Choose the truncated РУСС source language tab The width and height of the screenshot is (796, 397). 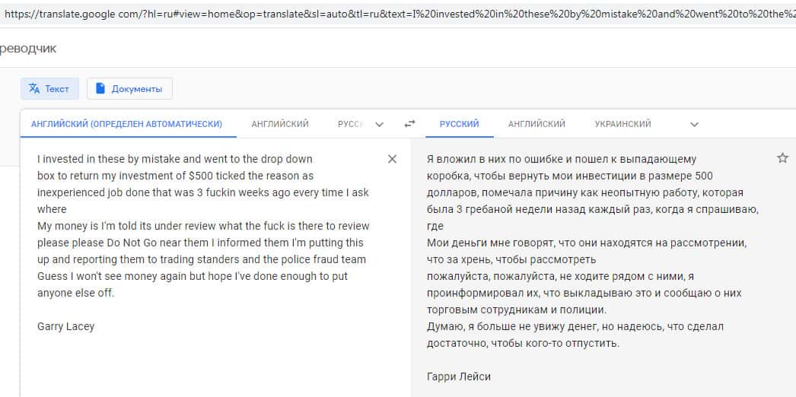pos(350,124)
